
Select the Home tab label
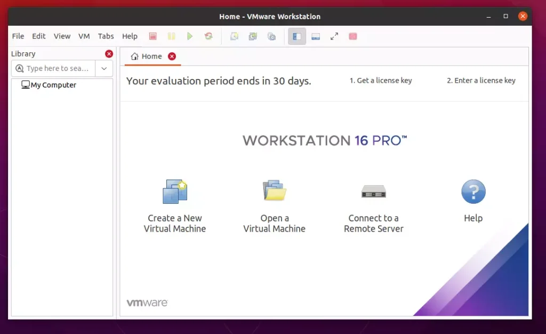152,57
